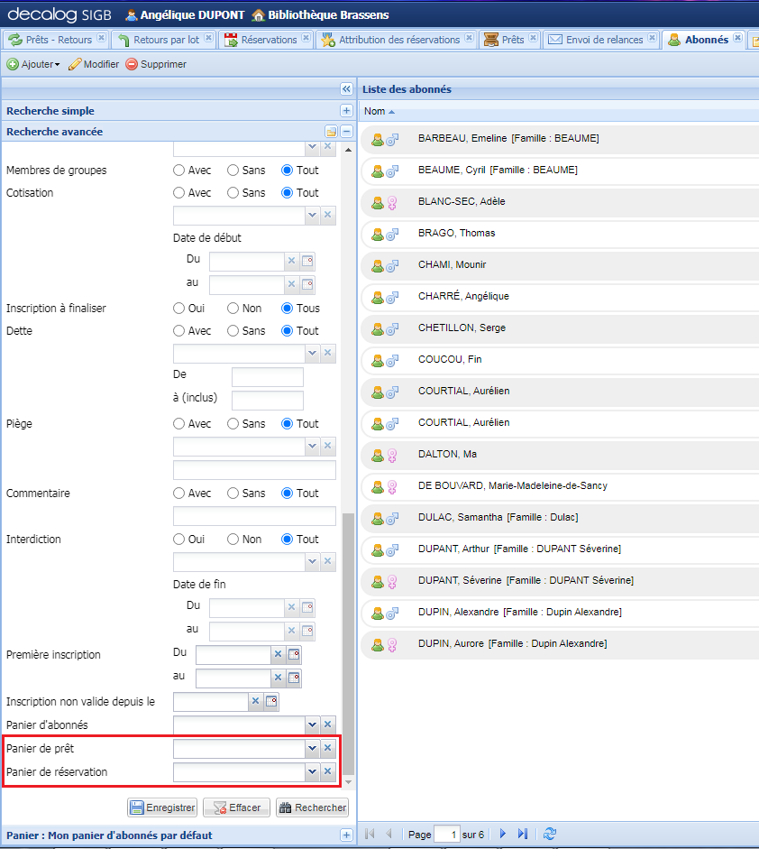Click the search form vertical scrollbar
759x849 pixels.
point(348,632)
